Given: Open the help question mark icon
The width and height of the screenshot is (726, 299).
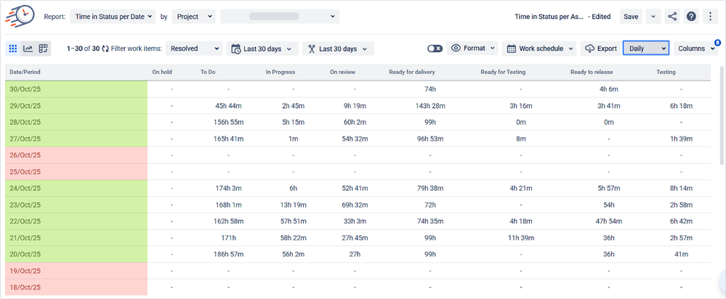Looking at the screenshot, I should (691, 16).
